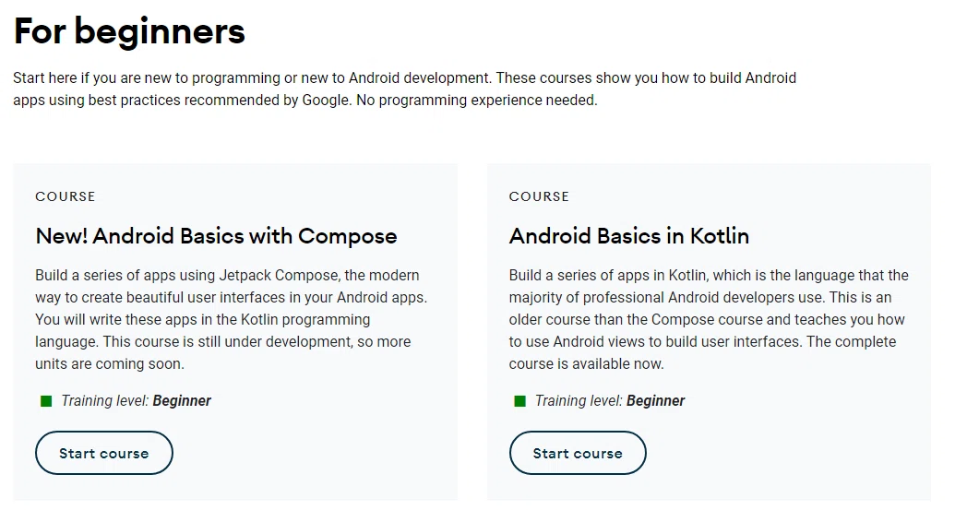Viewport: 955px width, 510px height.
Task: Click 'No programming experience needed' sentence
Action: [x=477, y=100]
